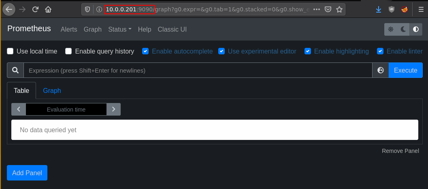Expand the Status dropdown menu
Viewport: 428px width, 189px height.
click(120, 29)
